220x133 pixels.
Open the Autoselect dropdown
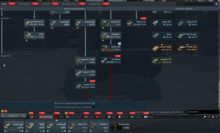click(203, 112)
